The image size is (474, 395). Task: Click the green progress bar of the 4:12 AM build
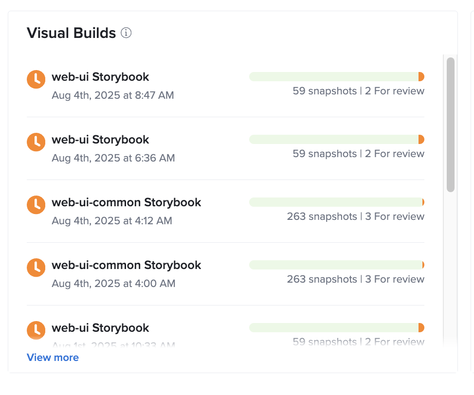point(336,202)
